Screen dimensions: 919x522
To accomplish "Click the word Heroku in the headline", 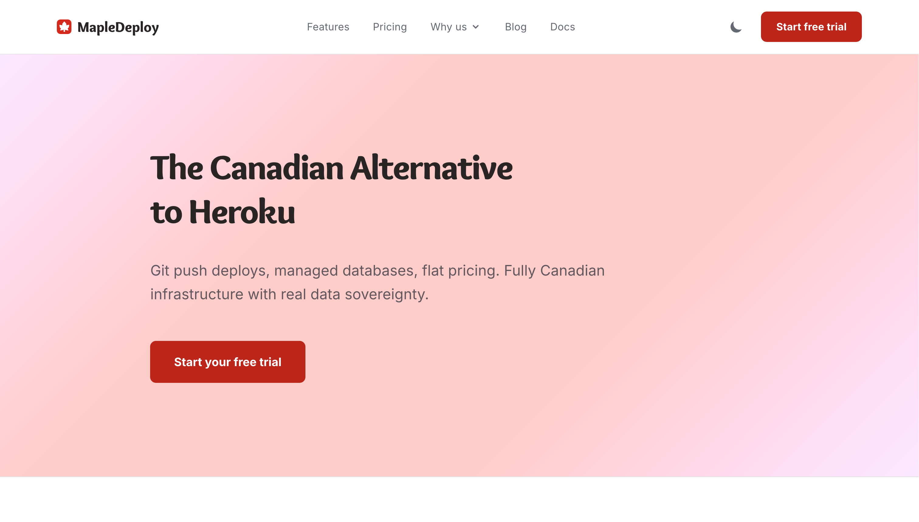I will point(242,212).
